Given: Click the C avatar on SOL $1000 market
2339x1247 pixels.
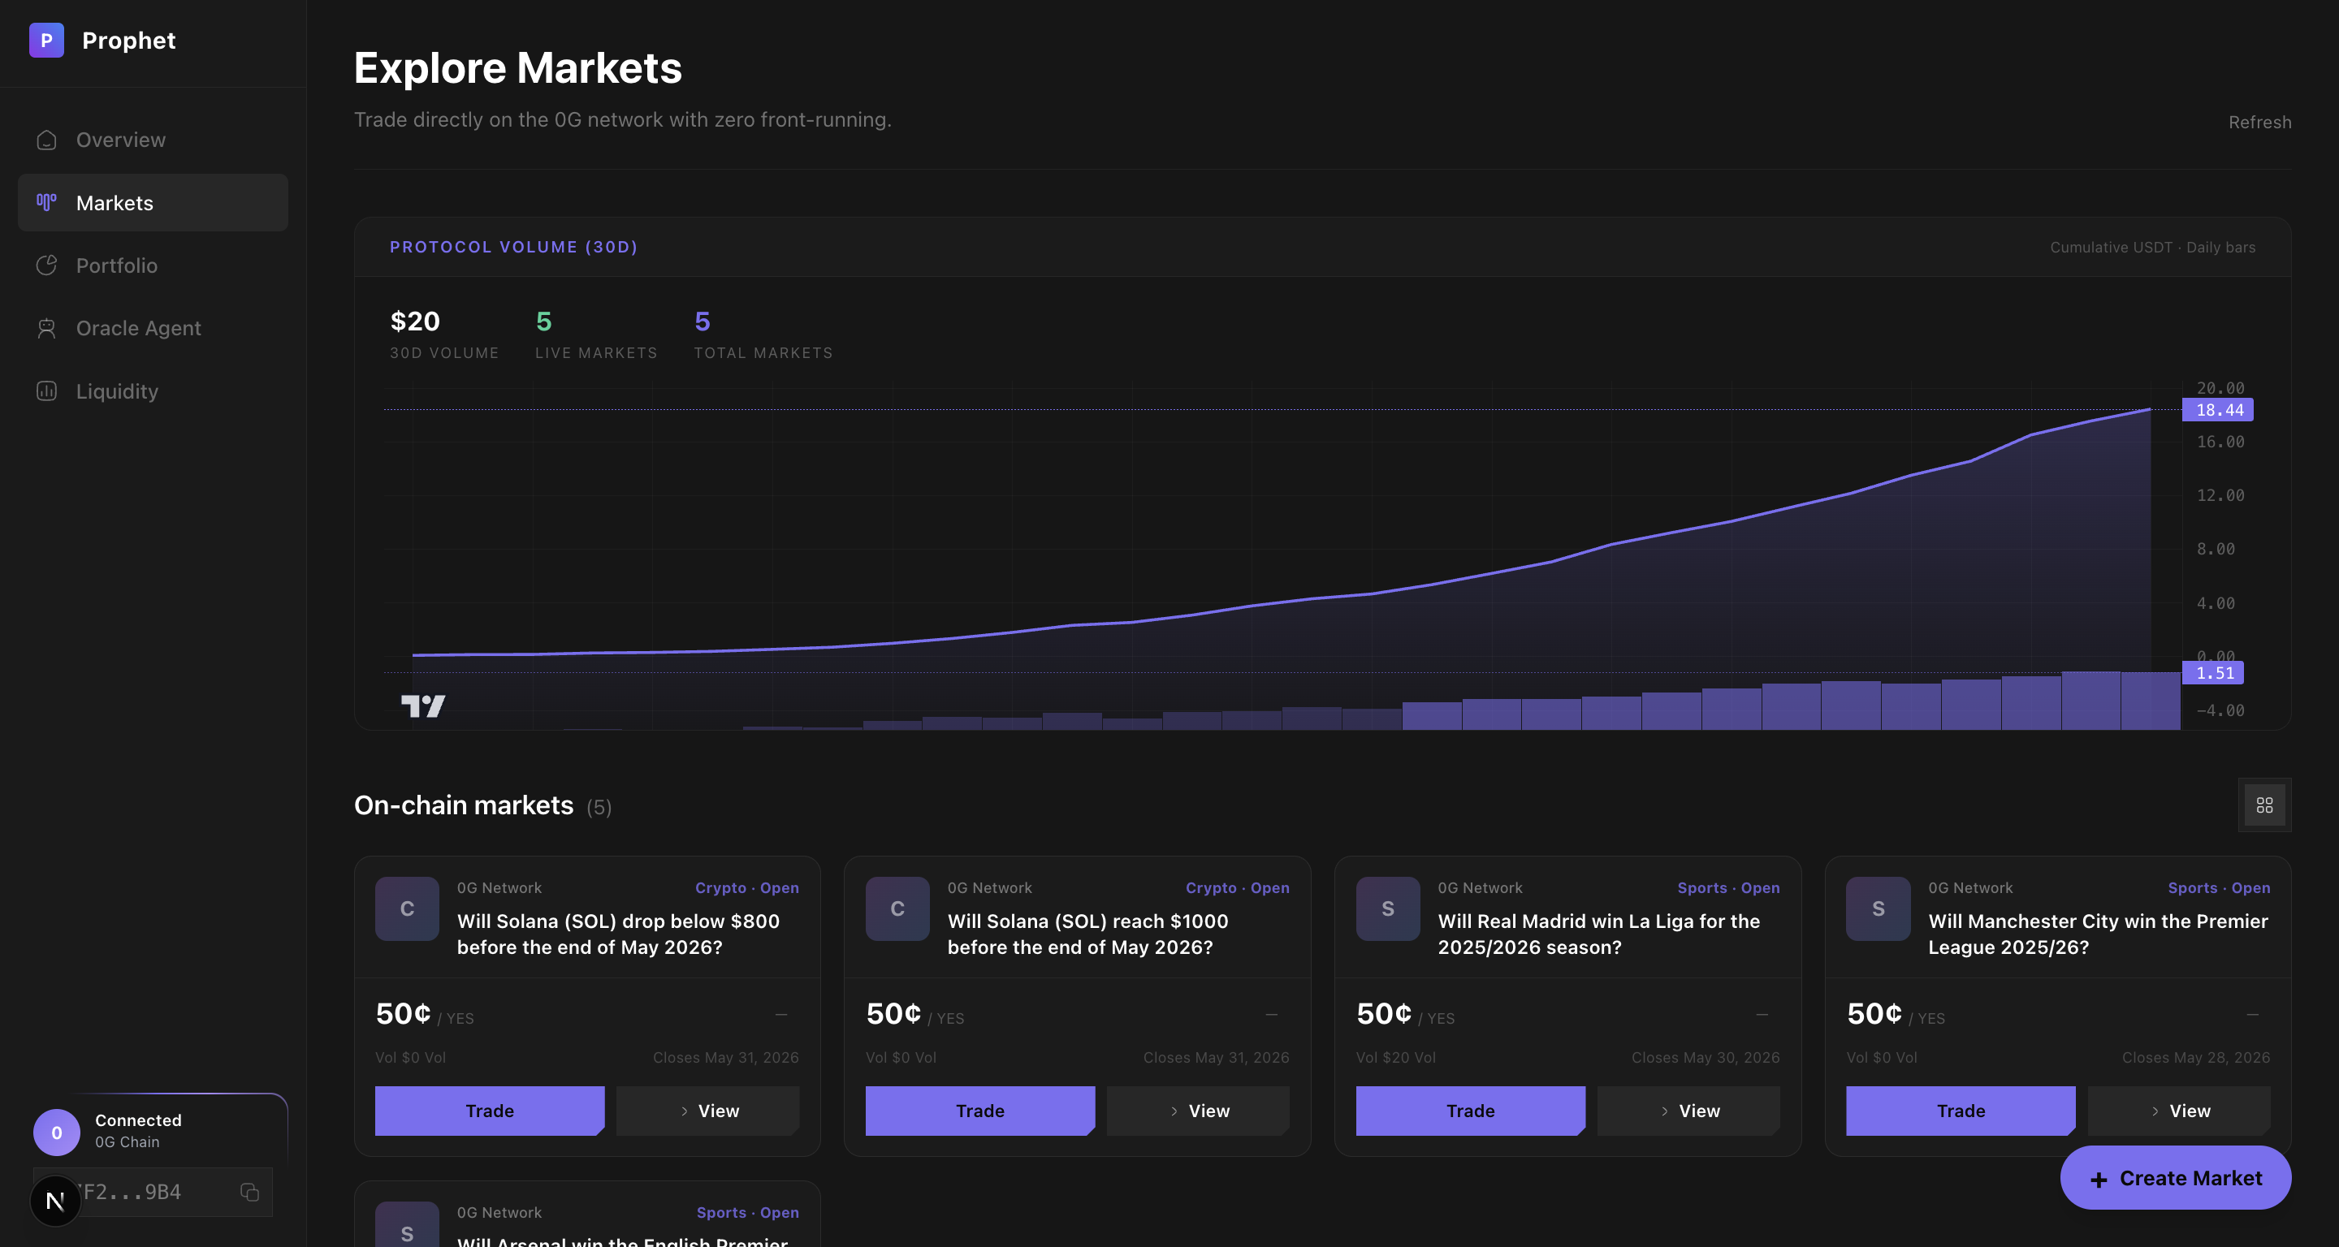Looking at the screenshot, I should click(x=897, y=908).
